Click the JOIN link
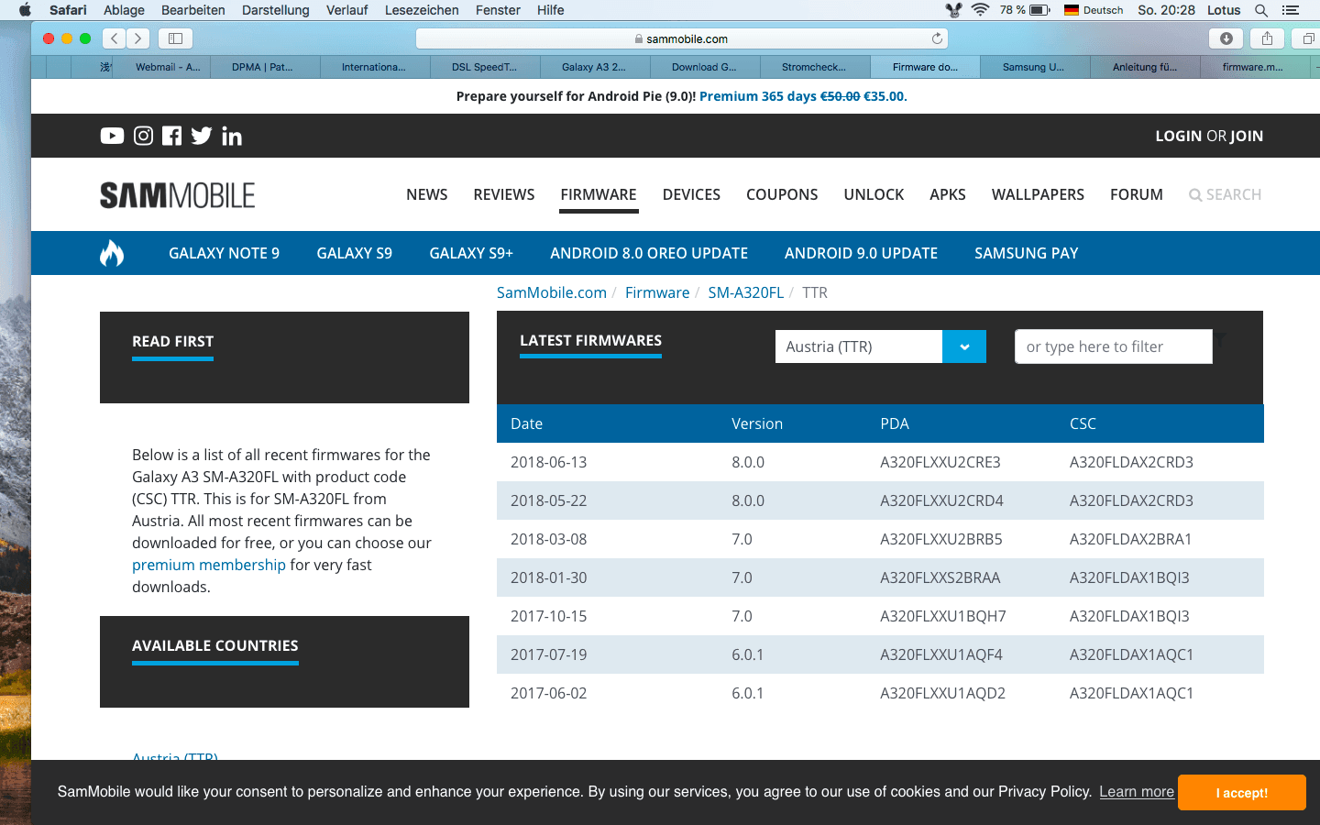 coord(1247,136)
